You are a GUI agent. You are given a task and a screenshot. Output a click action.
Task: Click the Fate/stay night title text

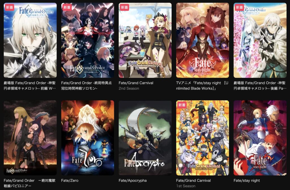[247, 180]
